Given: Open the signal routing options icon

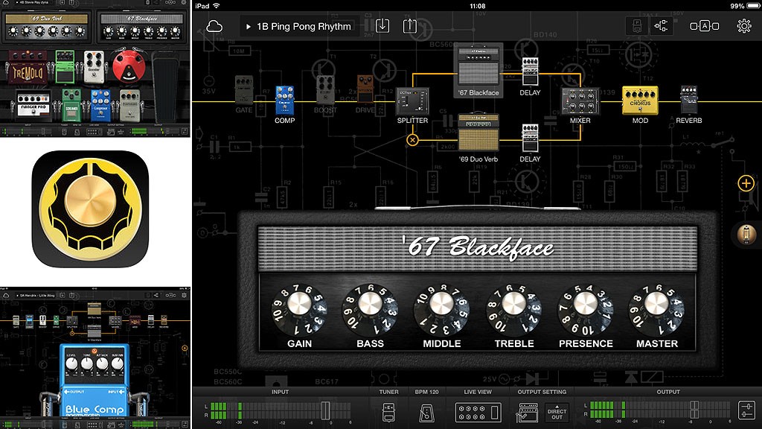Looking at the screenshot, I should (x=661, y=26).
